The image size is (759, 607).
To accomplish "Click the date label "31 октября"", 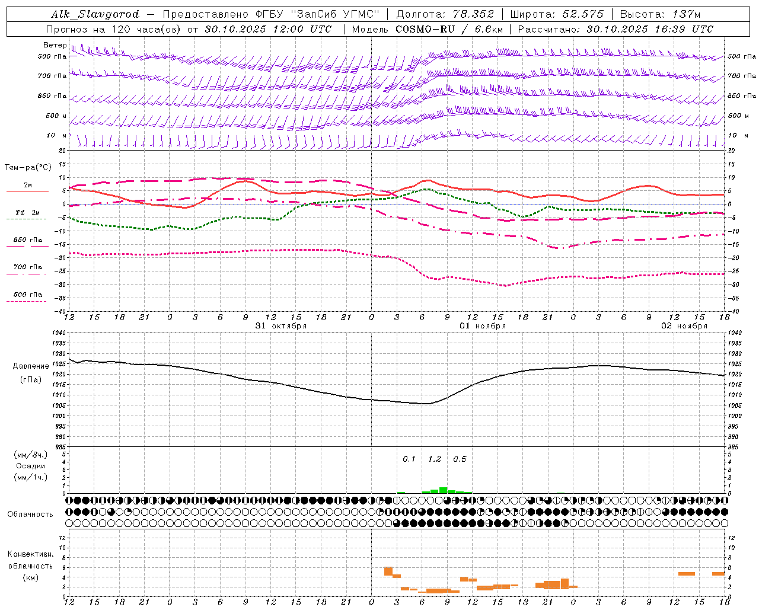I will (281, 326).
